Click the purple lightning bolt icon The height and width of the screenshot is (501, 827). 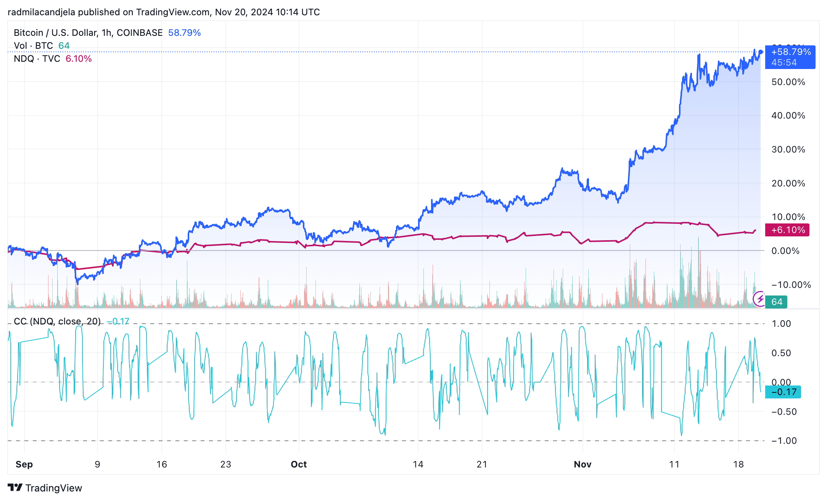coord(759,299)
